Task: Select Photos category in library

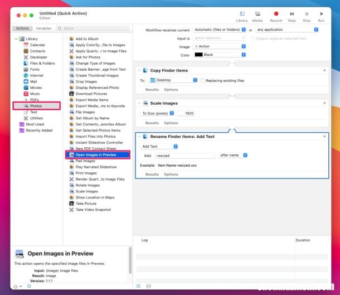Action: [36, 106]
